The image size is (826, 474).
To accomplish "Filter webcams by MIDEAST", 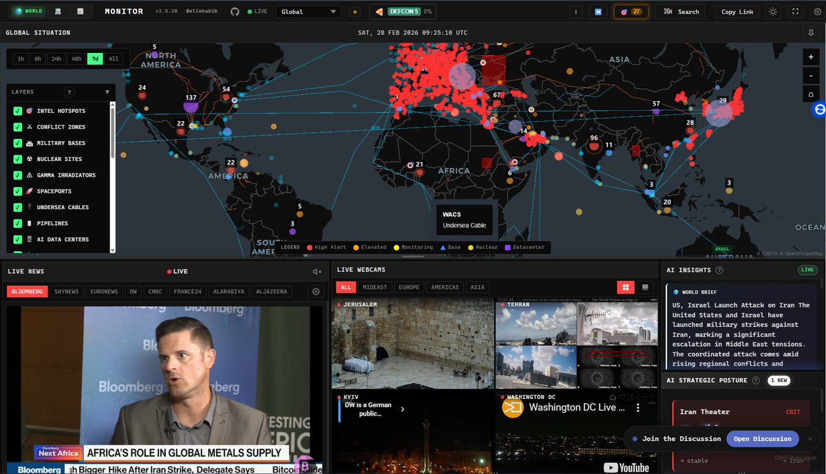I will (x=375, y=287).
